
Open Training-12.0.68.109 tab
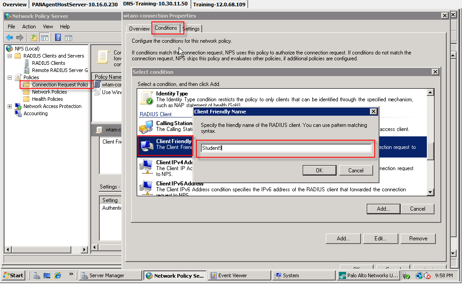click(x=219, y=5)
